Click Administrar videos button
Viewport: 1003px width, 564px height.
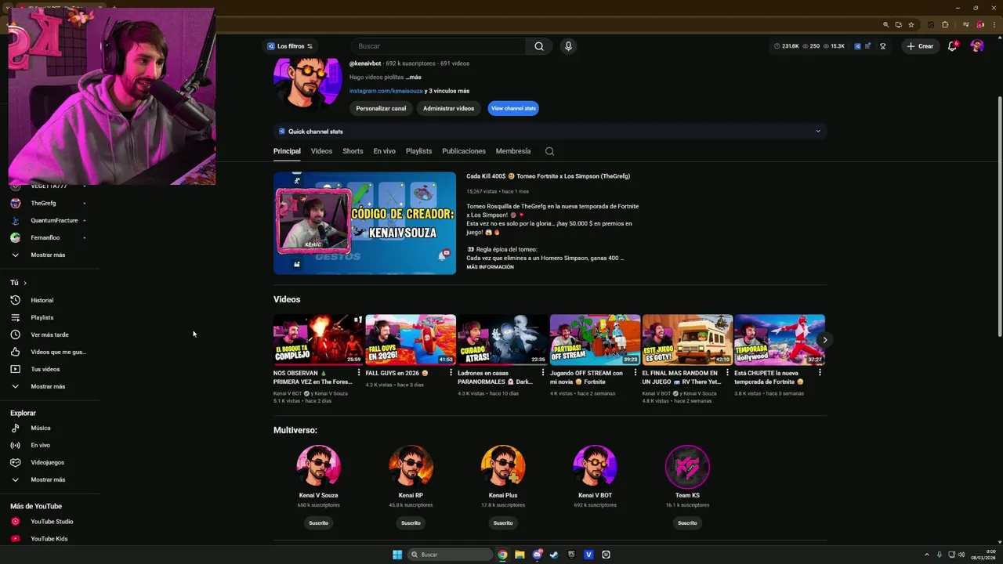(x=448, y=108)
